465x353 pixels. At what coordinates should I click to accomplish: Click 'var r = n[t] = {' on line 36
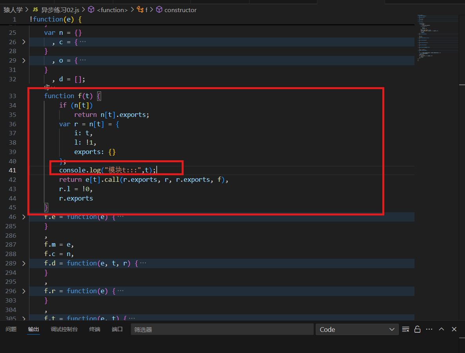coord(89,124)
